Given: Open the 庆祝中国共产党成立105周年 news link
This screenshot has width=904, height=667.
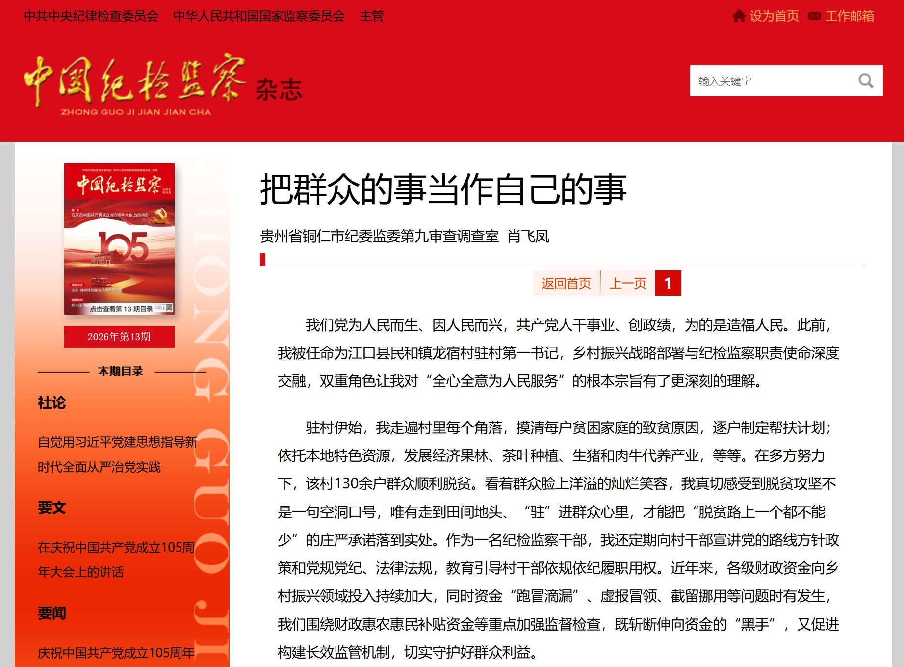Looking at the screenshot, I should tap(116, 653).
